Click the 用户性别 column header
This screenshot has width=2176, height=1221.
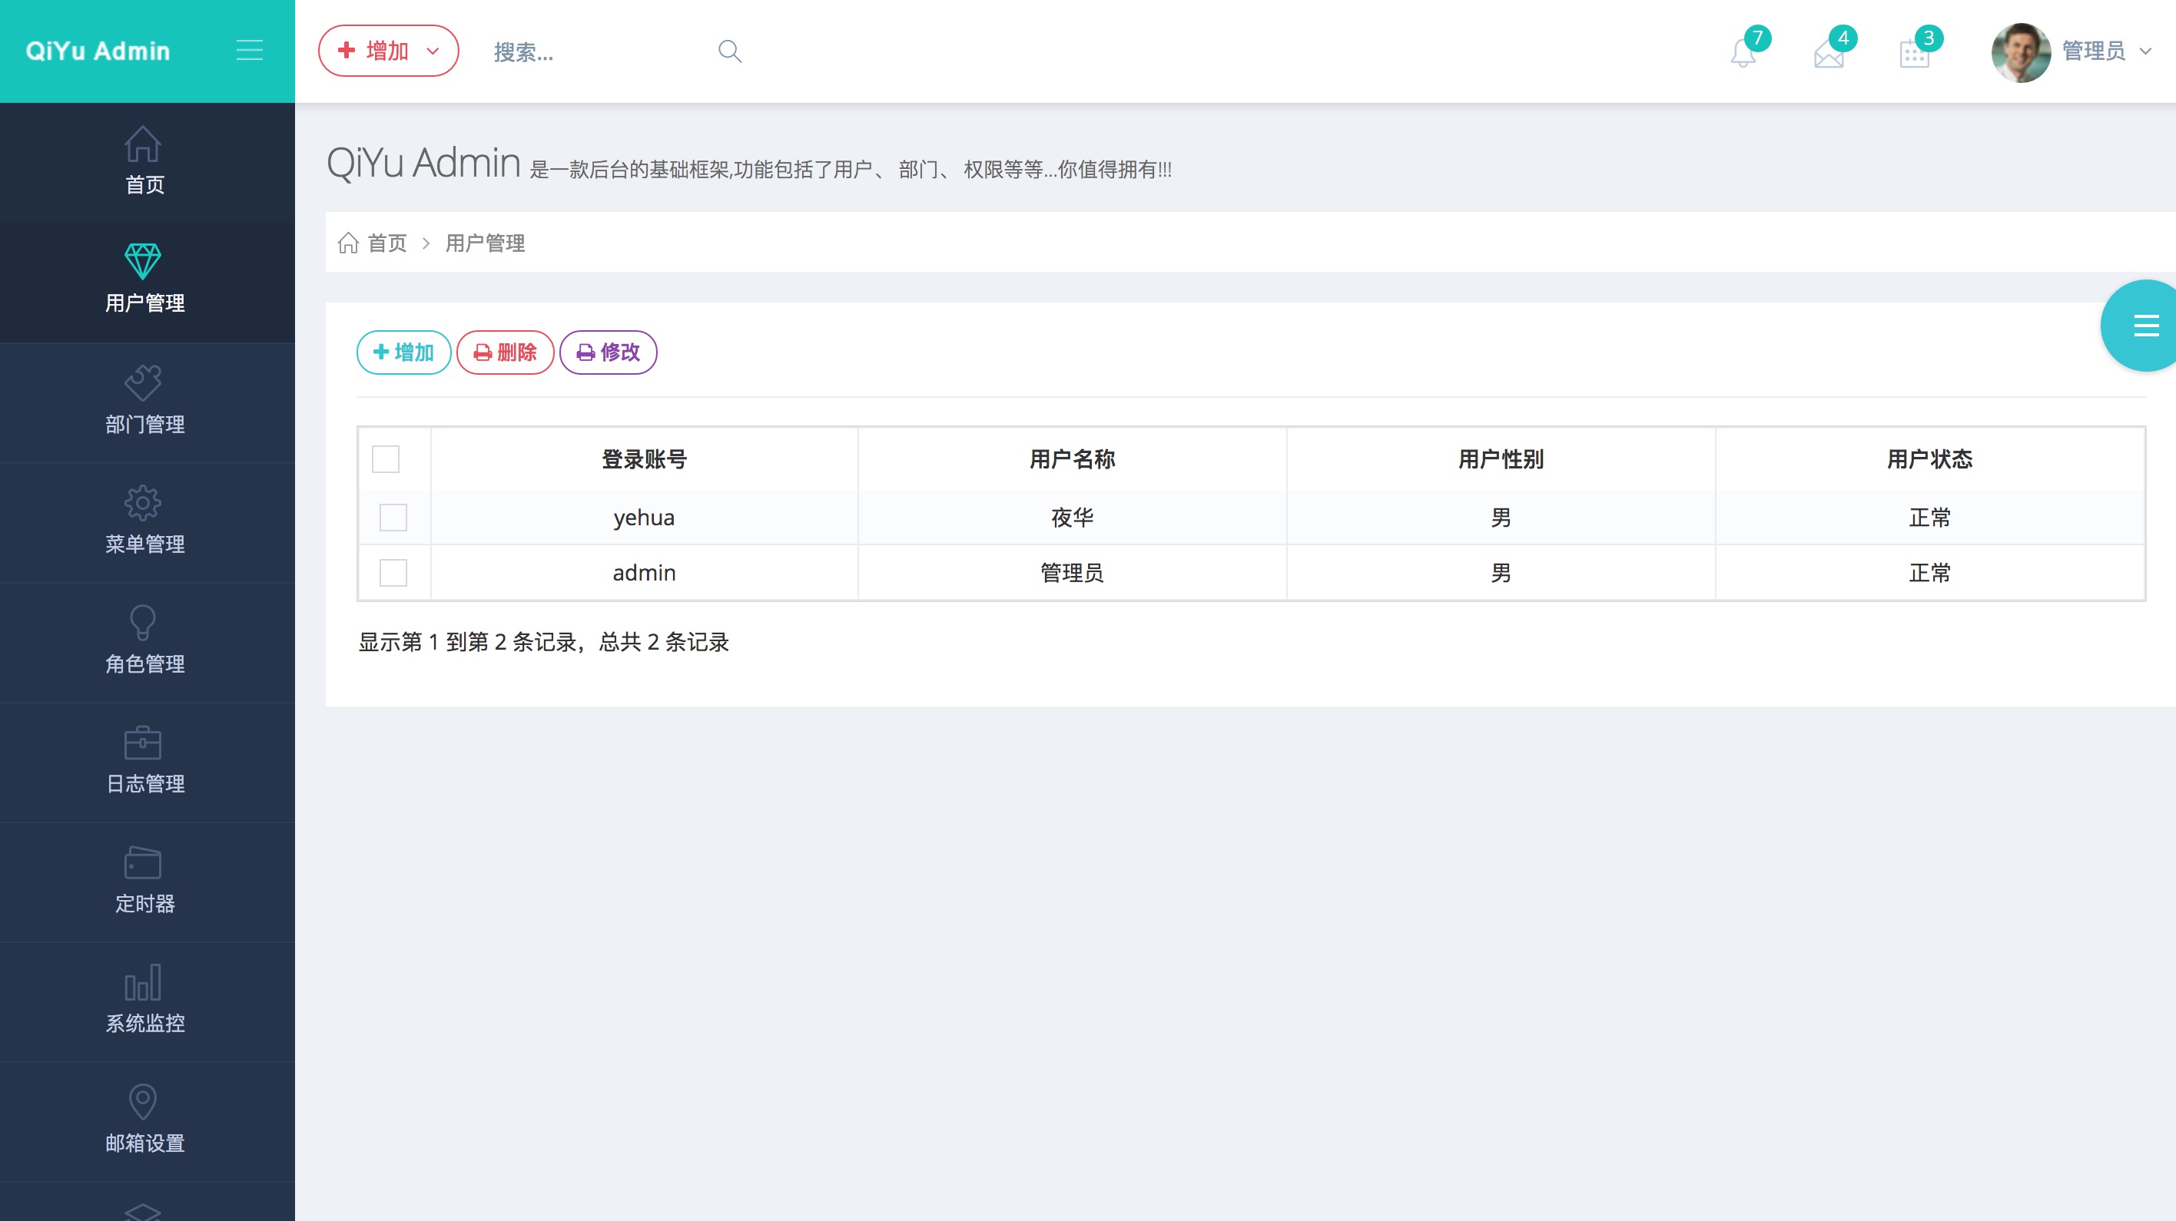coord(1501,459)
